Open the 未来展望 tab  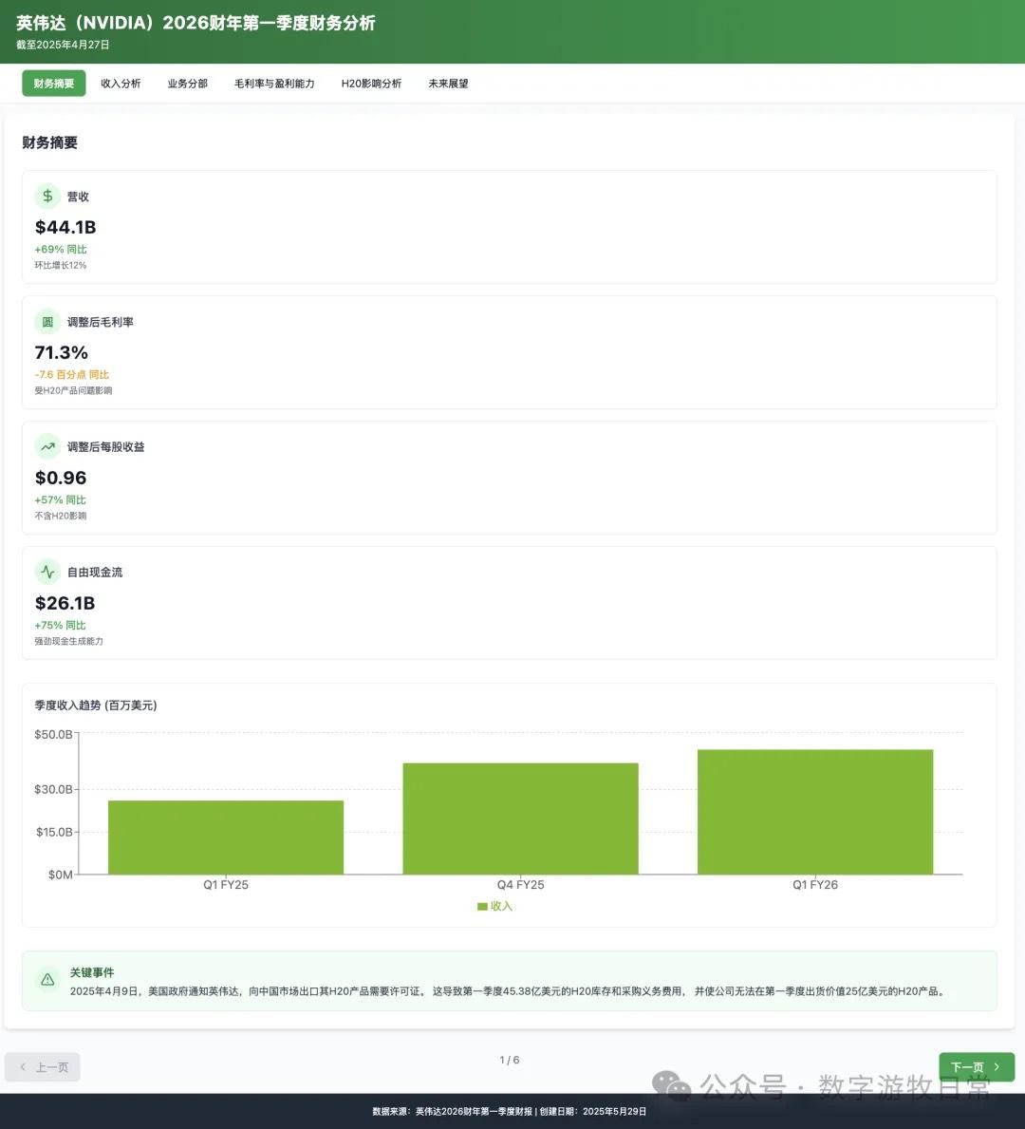point(448,84)
